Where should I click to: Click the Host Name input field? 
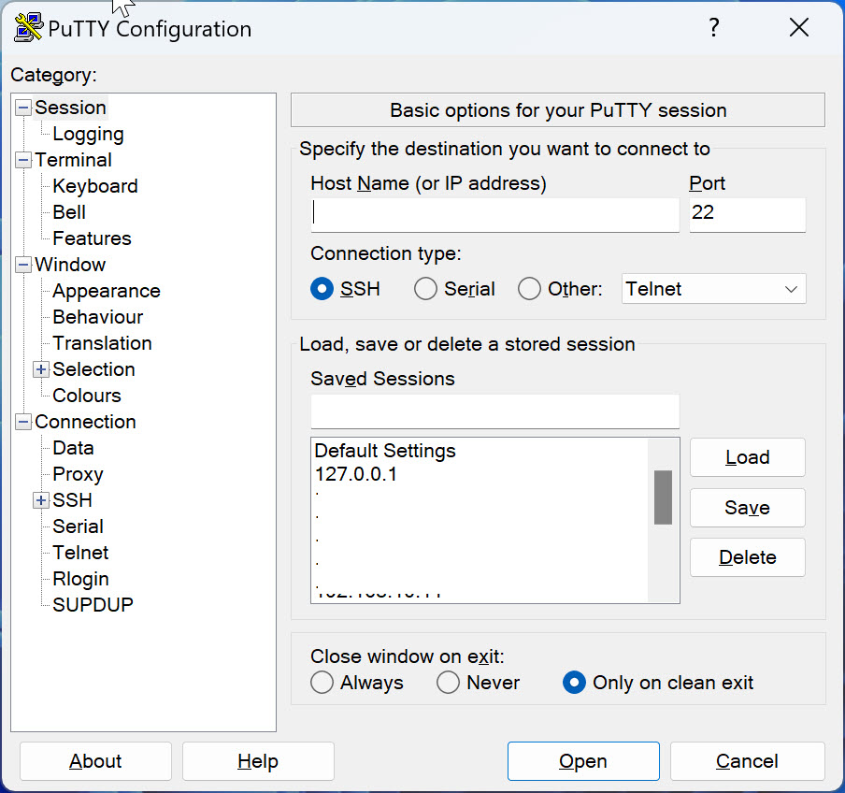click(494, 214)
